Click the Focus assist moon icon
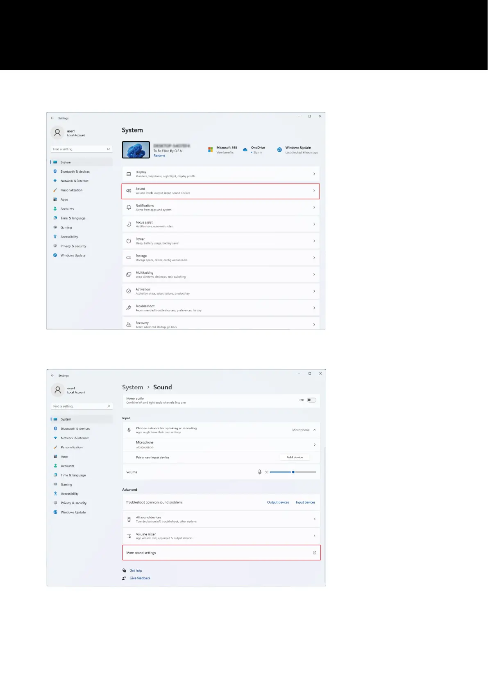This screenshot has width=488, height=691. [129, 224]
